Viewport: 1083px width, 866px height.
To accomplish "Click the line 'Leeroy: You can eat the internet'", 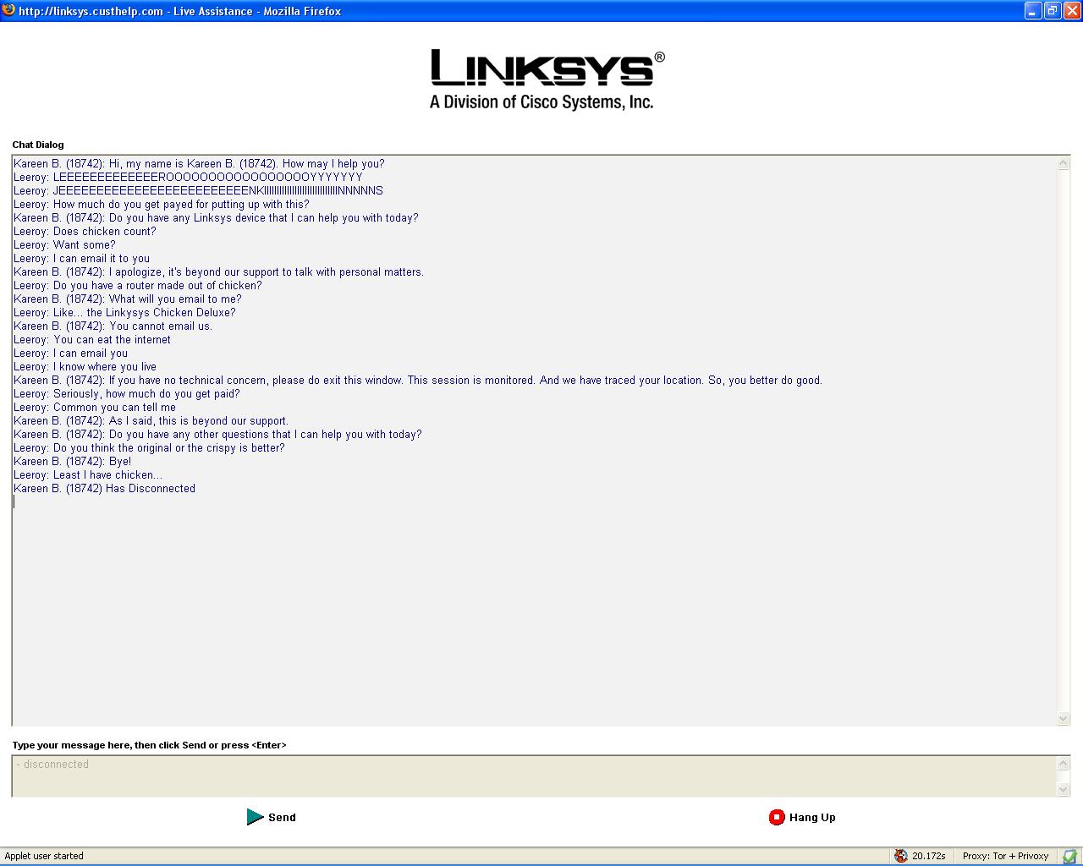I will click(92, 339).
